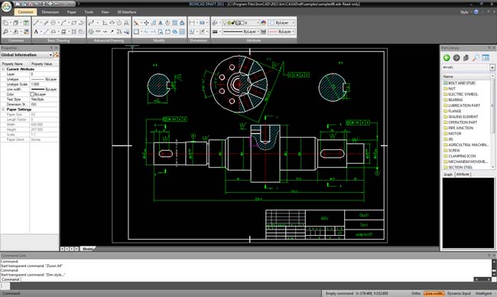The width and height of the screenshot is (497, 297).
Task: Open the Style menu at top right
Action: (464, 12)
